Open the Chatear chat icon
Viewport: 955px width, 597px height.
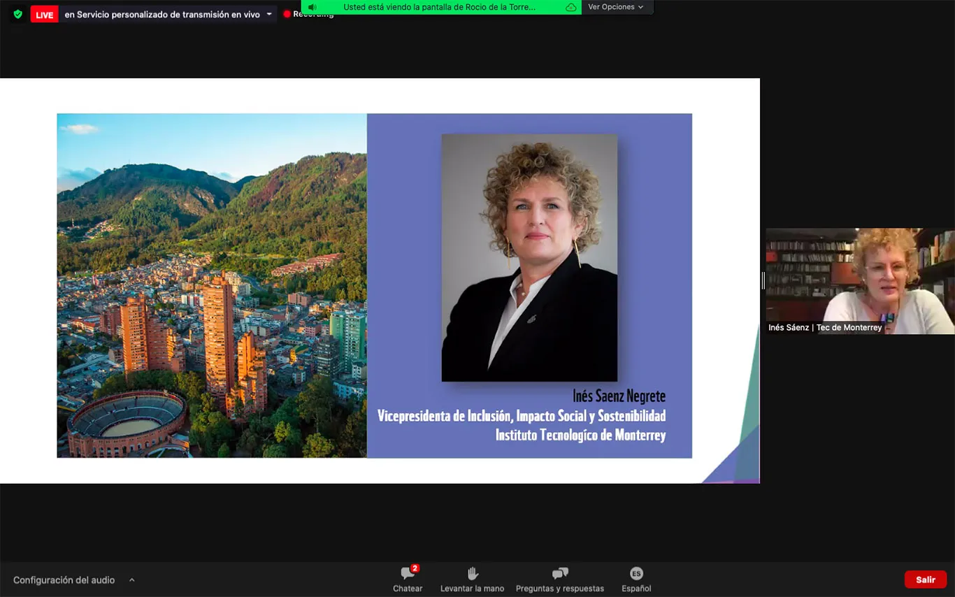(x=408, y=573)
